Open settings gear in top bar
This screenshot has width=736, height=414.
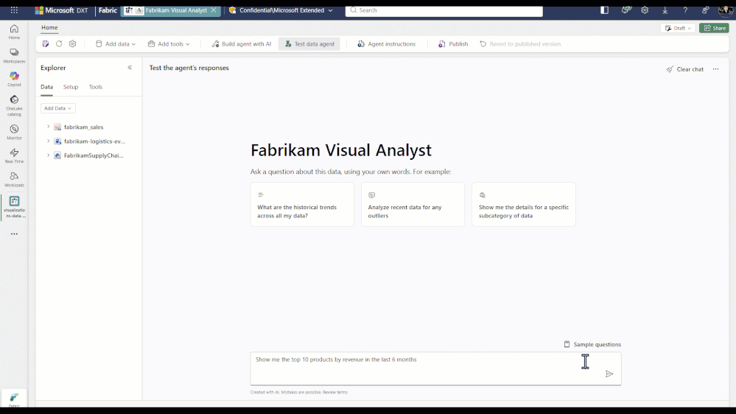(x=645, y=10)
